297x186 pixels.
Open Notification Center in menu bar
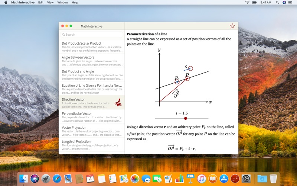tap(290, 3)
